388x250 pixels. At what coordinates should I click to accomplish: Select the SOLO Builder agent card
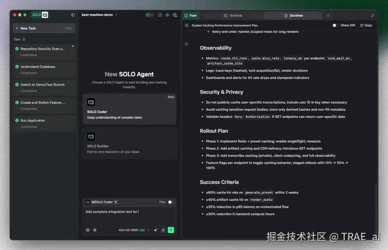click(x=129, y=143)
